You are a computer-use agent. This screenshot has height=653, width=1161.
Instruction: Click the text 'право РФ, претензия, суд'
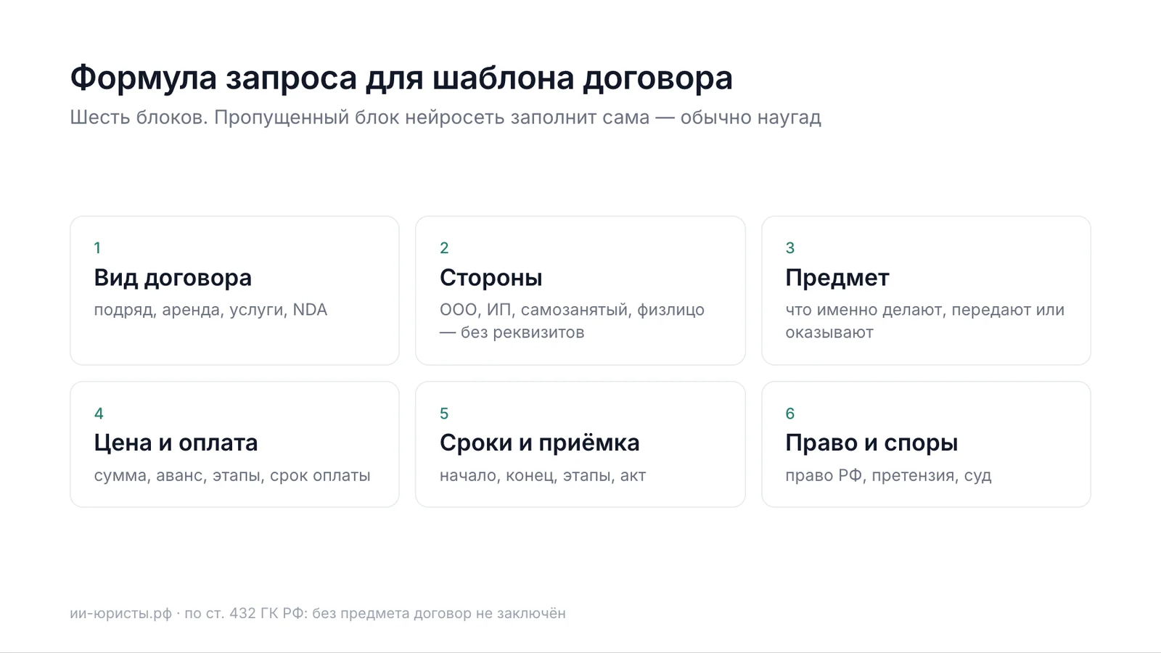tap(888, 476)
